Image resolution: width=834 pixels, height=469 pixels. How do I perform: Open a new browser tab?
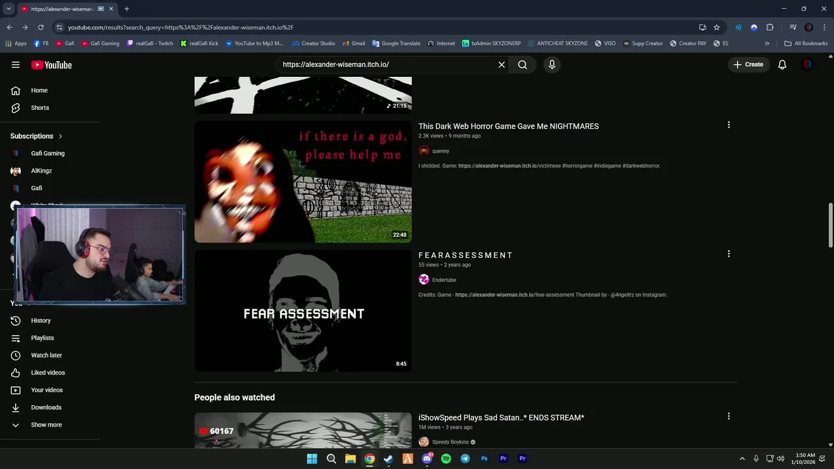pyautogui.click(x=126, y=8)
